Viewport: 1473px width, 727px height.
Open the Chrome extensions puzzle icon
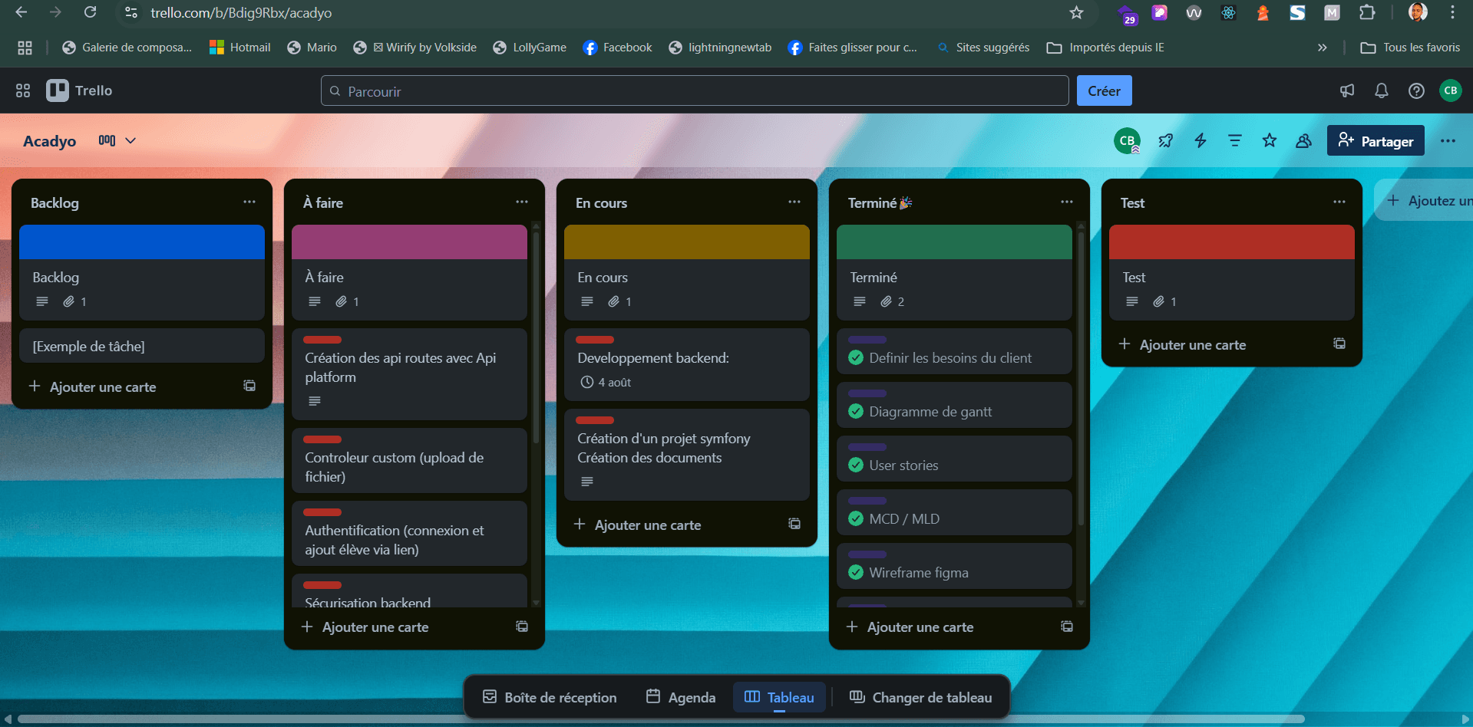1367,12
